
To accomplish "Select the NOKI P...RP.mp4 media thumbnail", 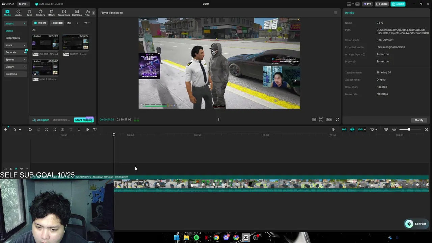I will tap(45, 67).
